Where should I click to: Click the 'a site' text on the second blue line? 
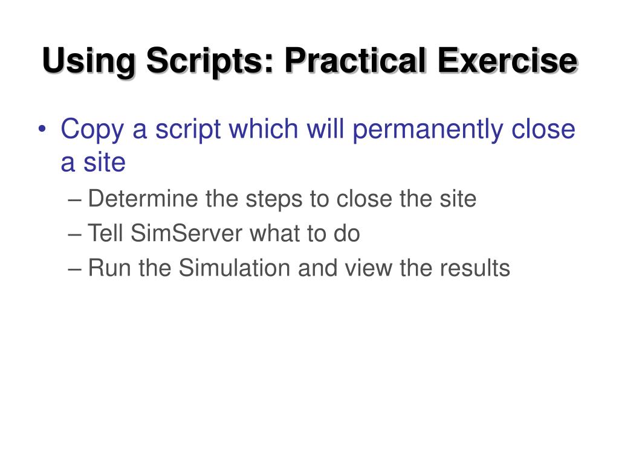tap(93, 162)
